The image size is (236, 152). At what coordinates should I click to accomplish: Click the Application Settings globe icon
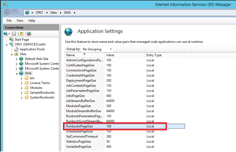click(69, 32)
